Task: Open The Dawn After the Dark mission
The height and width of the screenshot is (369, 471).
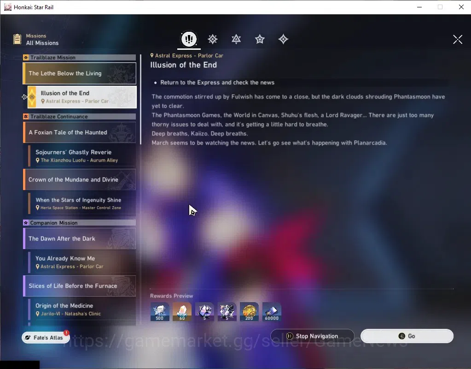Action: point(80,238)
